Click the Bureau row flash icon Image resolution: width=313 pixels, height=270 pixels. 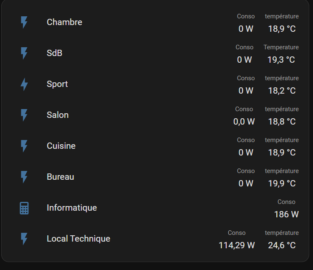click(x=24, y=177)
